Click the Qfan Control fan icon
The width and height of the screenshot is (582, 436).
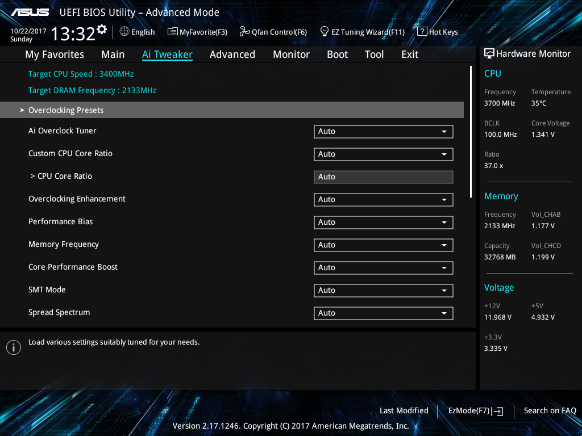point(244,32)
